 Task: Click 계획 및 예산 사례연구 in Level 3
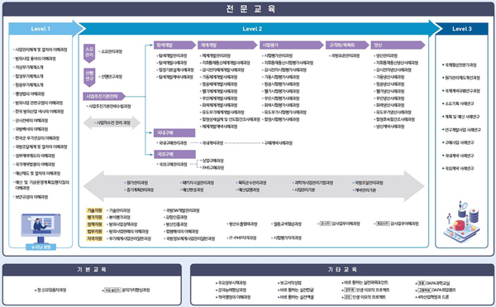462,117
